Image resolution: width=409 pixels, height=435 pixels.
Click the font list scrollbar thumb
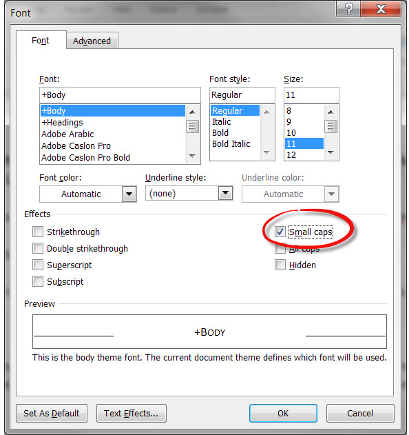click(x=192, y=127)
